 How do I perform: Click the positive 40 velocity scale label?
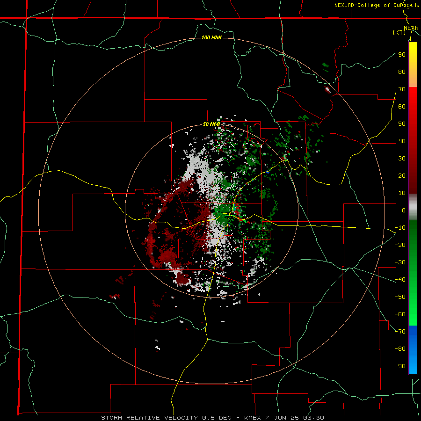click(x=402, y=141)
